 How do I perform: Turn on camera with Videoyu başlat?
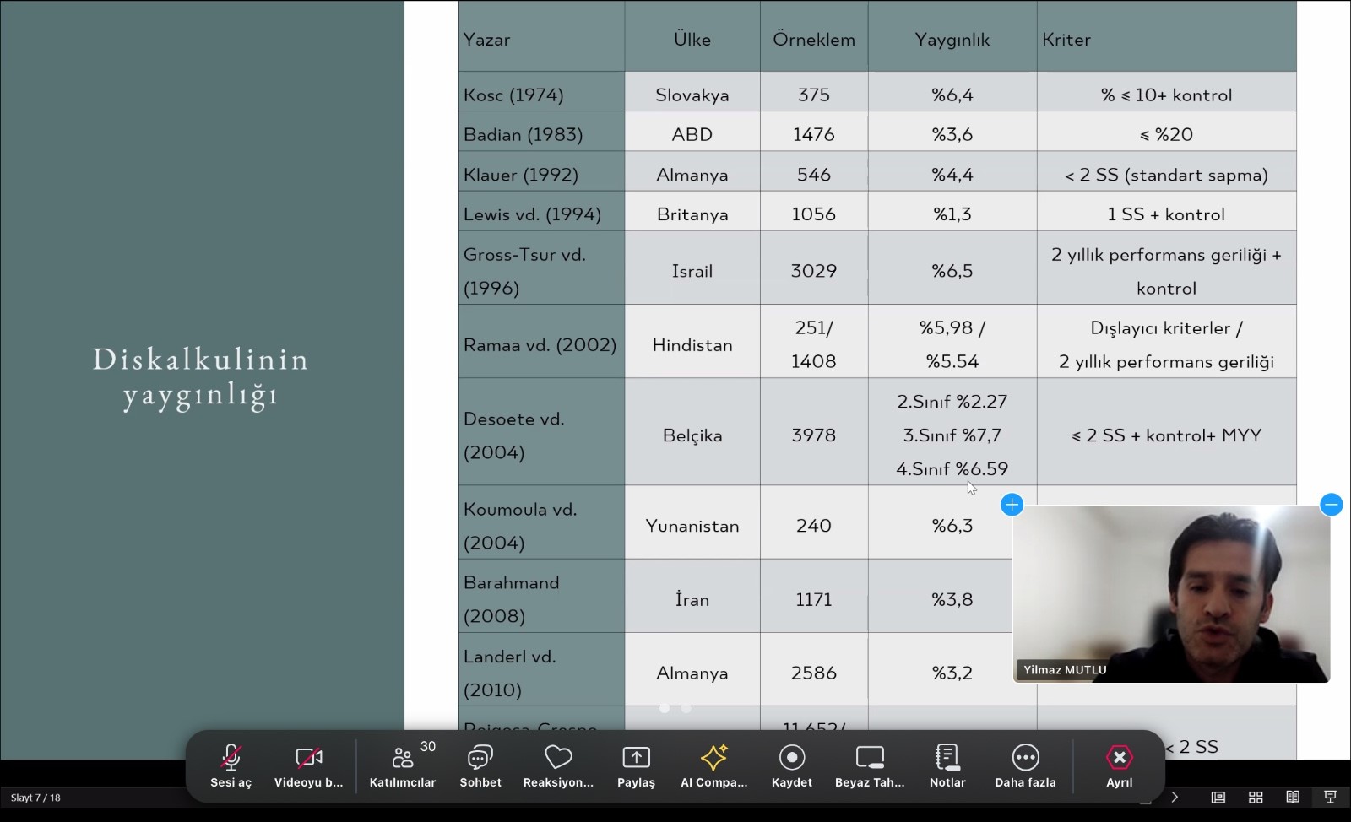[x=308, y=766]
